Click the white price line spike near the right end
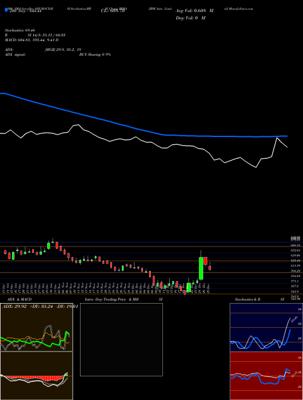 tap(277, 138)
